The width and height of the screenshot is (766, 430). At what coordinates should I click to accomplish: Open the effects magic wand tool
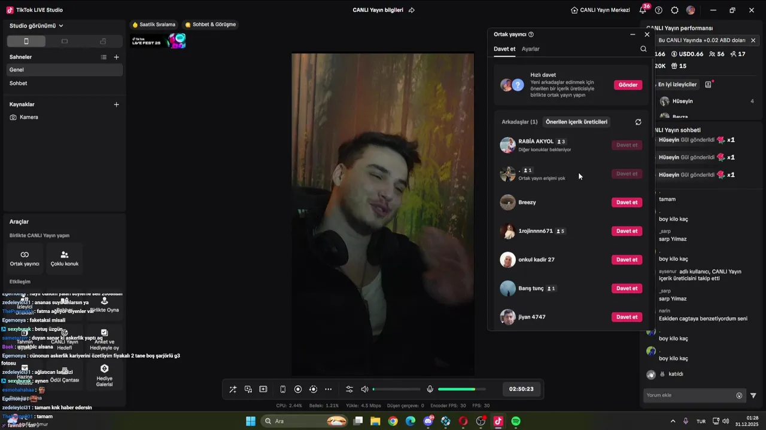pos(233,389)
